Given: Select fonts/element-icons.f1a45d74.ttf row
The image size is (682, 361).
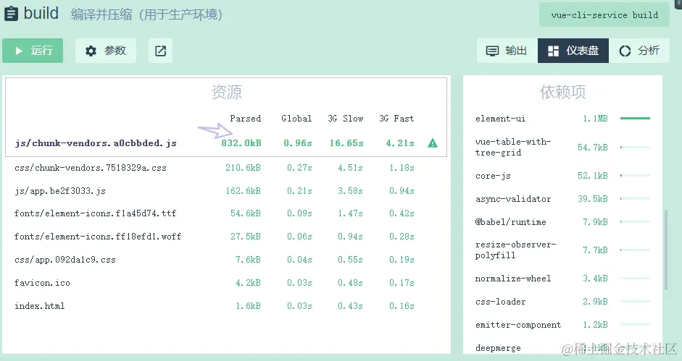Looking at the screenshot, I should tap(226, 213).
